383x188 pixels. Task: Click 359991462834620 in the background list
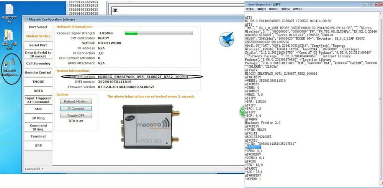click(x=84, y=10)
